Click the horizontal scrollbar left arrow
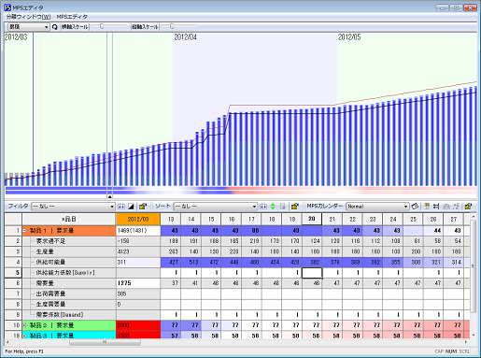 coord(7,342)
